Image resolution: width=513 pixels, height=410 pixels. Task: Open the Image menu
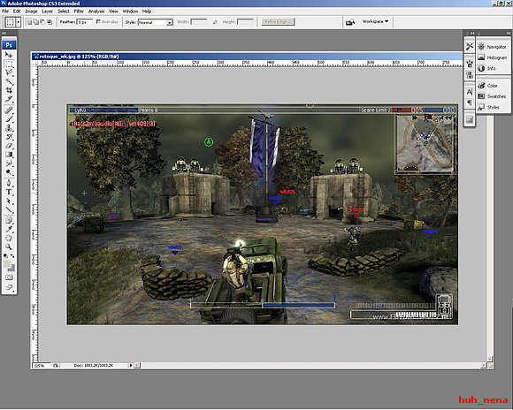[x=32, y=11]
